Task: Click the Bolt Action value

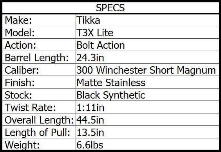Action: 101,45
